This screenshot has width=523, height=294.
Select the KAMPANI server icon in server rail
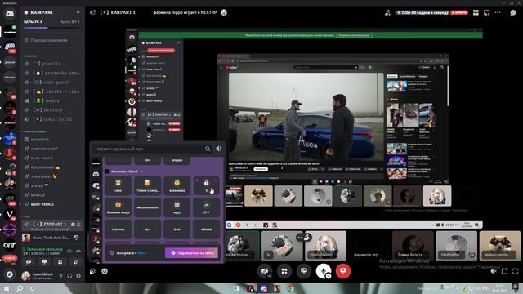click(10, 31)
